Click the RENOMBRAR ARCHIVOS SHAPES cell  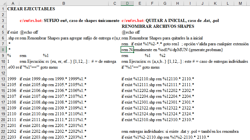pyautogui.click(x=158, y=26)
